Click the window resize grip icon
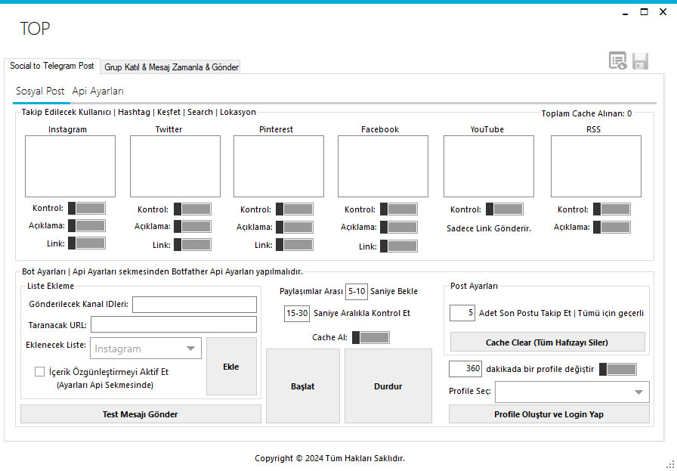 [x=670, y=464]
